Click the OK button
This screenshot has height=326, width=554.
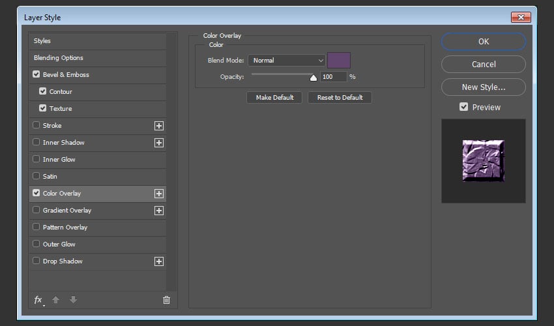tap(484, 41)
